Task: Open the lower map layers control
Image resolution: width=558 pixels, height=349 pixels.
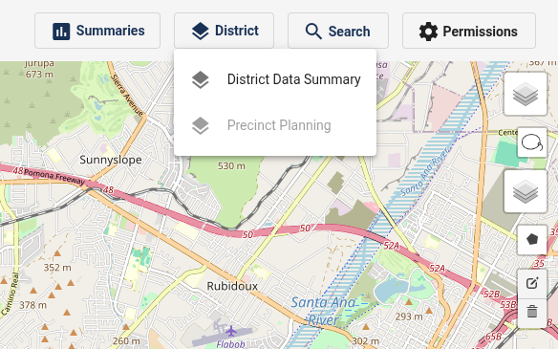Action: pyautogui.click(x=526, y=191)
